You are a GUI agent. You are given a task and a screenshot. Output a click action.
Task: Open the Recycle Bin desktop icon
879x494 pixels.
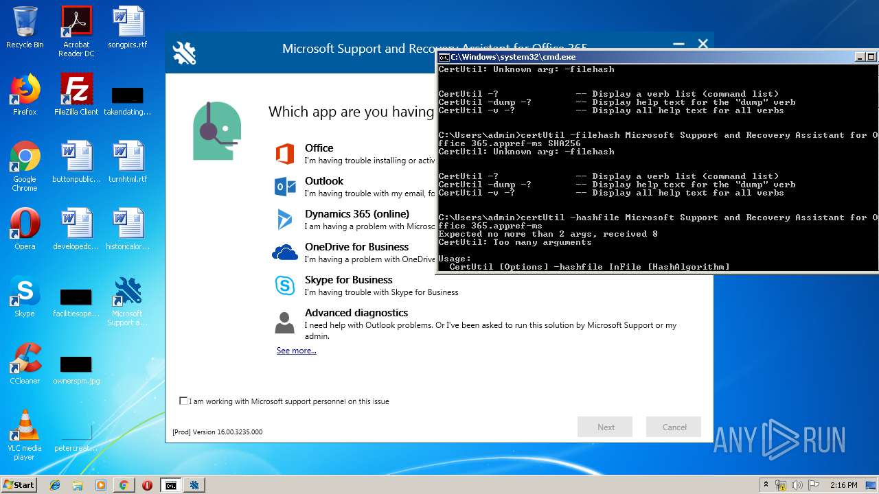pyautogui.click(x=25, y=27)
